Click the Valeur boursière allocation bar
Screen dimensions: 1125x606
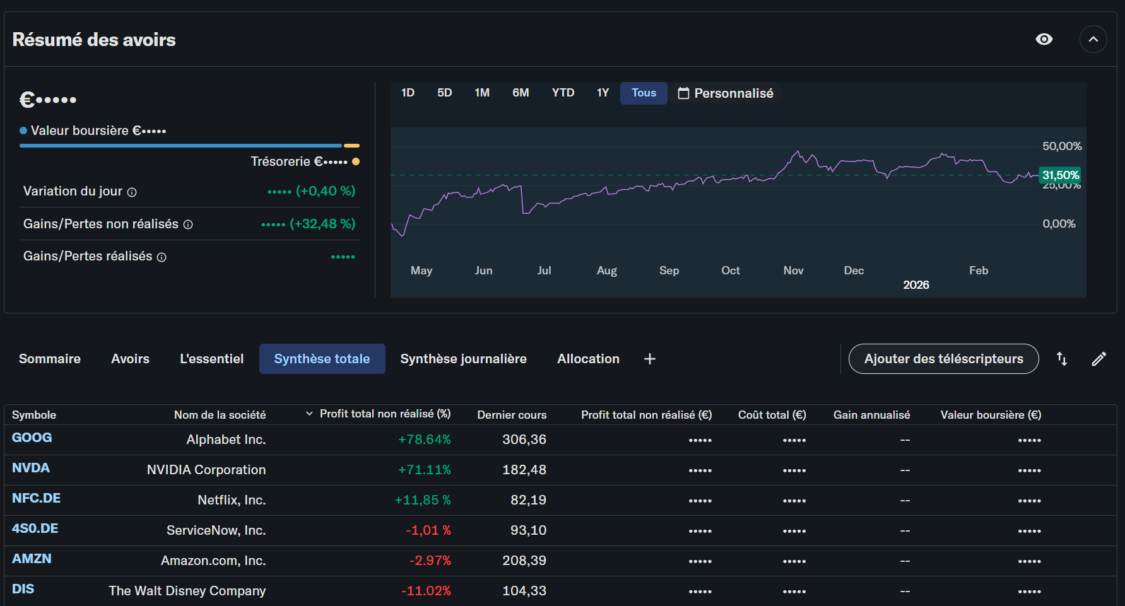[180, 146]
